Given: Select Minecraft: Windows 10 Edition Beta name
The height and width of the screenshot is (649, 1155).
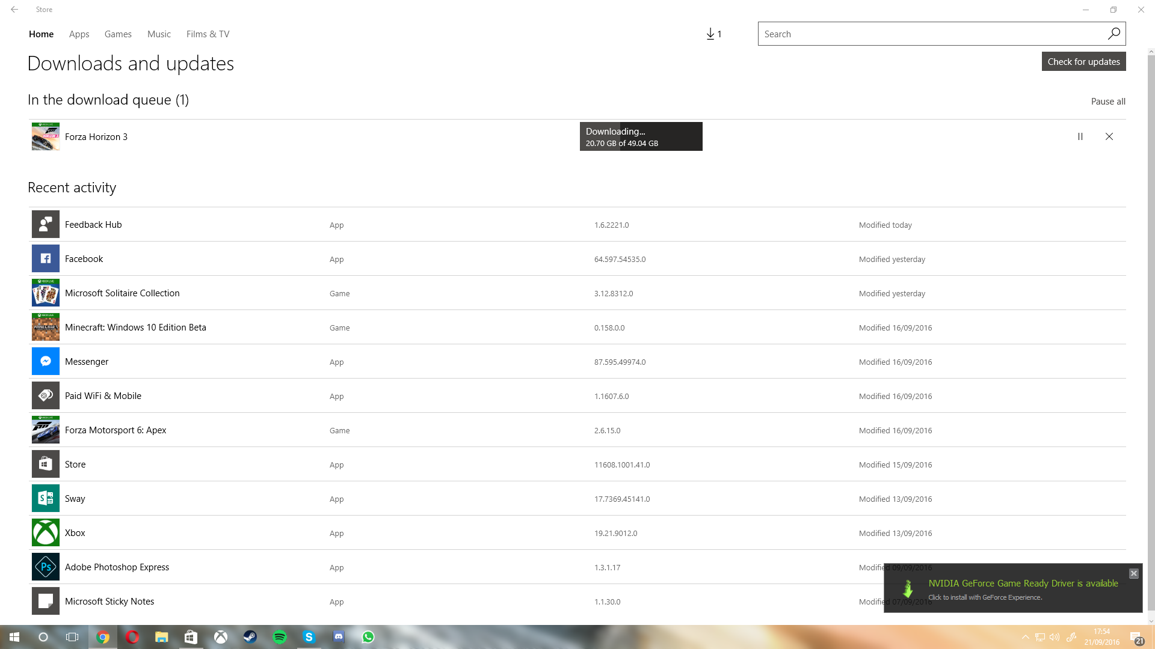Looking at the screenshot, I should (x=135, y=328).
